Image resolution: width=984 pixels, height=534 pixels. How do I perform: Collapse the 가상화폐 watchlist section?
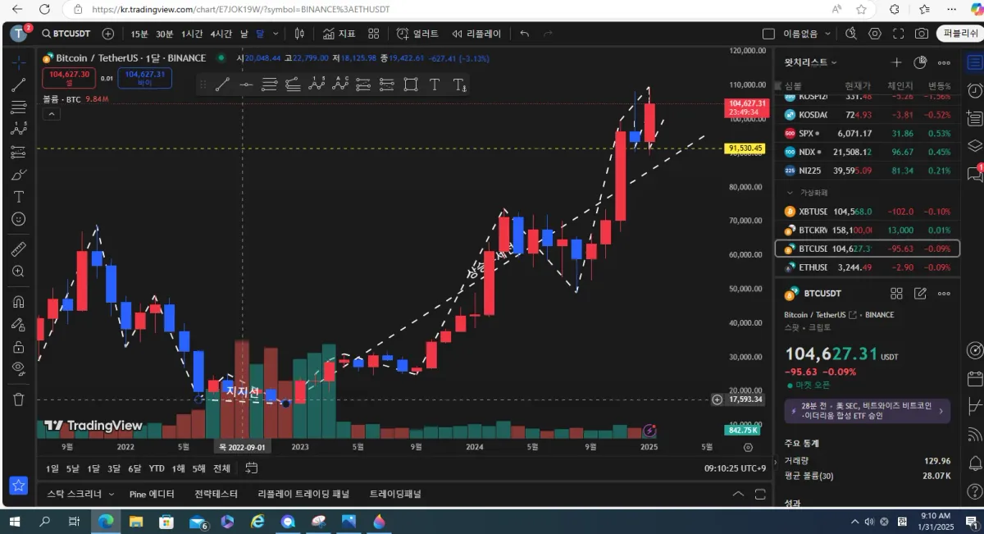click(790, 193)
